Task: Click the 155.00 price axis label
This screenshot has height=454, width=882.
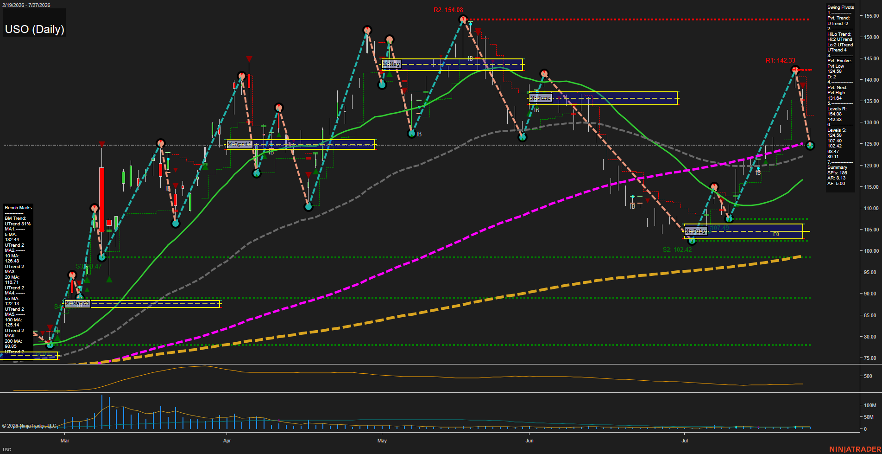Action: [x=871, y=16]
